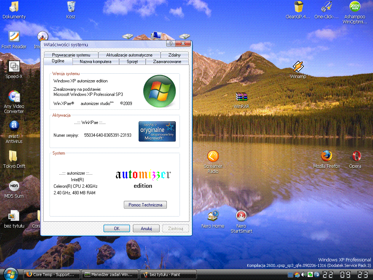Select the bez tytułu image file on the desktop

click(x=14, y=219)
